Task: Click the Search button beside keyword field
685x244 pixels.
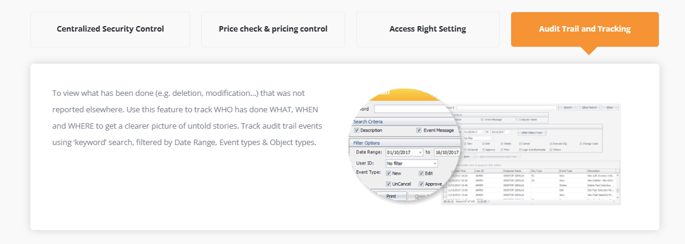Action: [x=568, y=107]
